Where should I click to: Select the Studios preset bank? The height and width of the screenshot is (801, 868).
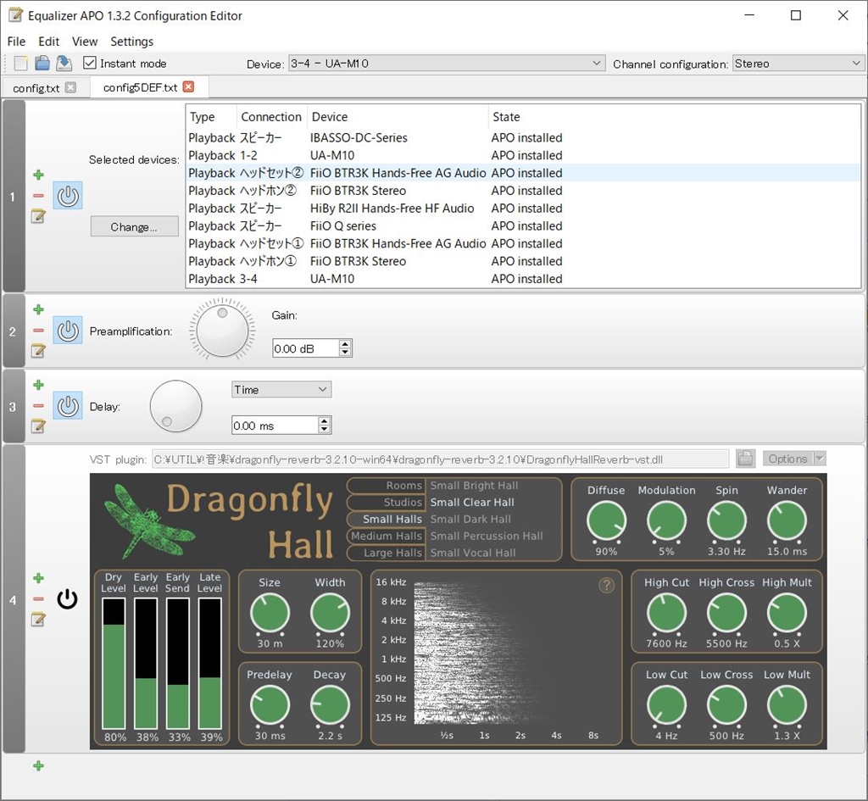pyautogui.click(x=387, y=502)
